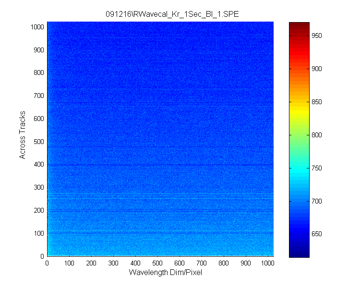This screenshot has width=360, height=288.
Task: Click the 'Across Tracks' y-axis label
Action: pyautogui.click(x=22, y=135)
